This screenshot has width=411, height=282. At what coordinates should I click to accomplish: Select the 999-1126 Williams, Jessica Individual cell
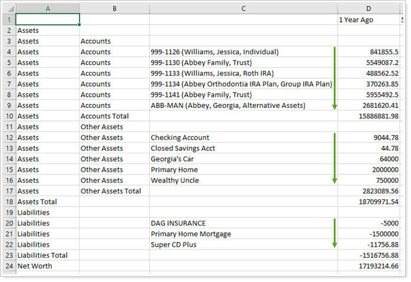tap(243, 52)
